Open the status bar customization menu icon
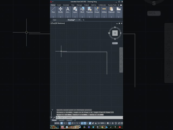Screen dimensions: 173x130 pos(122,123)
